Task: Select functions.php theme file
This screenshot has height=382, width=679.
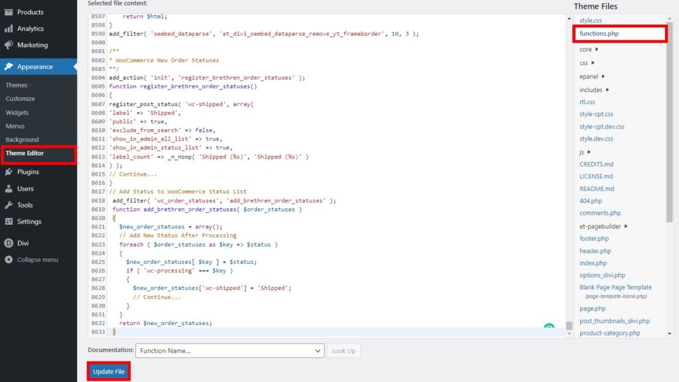Action: point(599,33)
